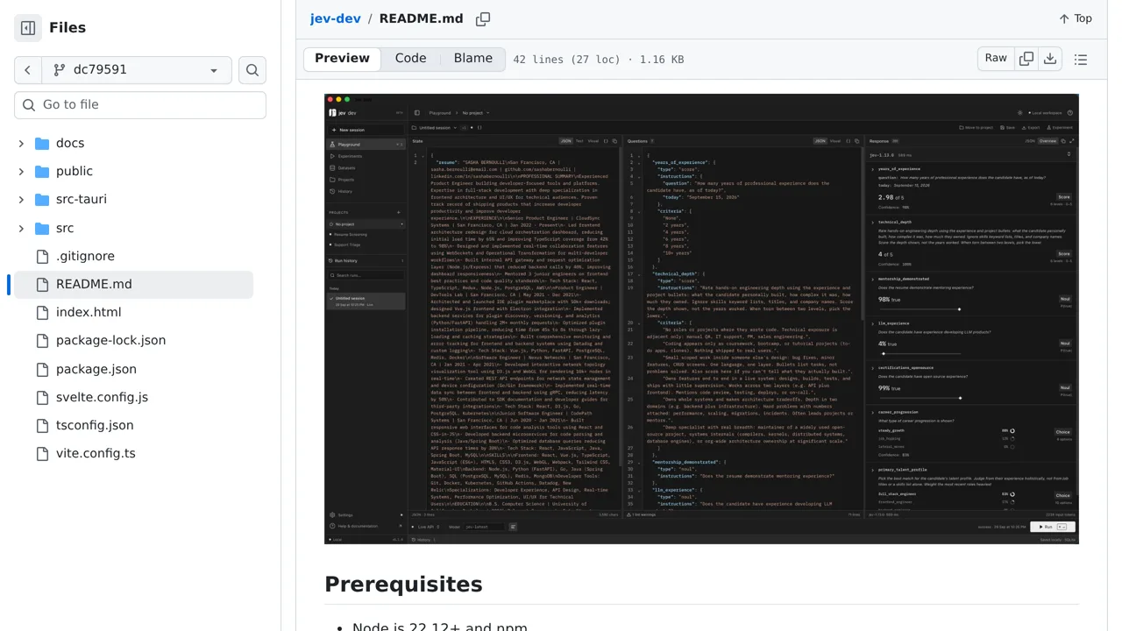Expand the public folder chevron

21,171
